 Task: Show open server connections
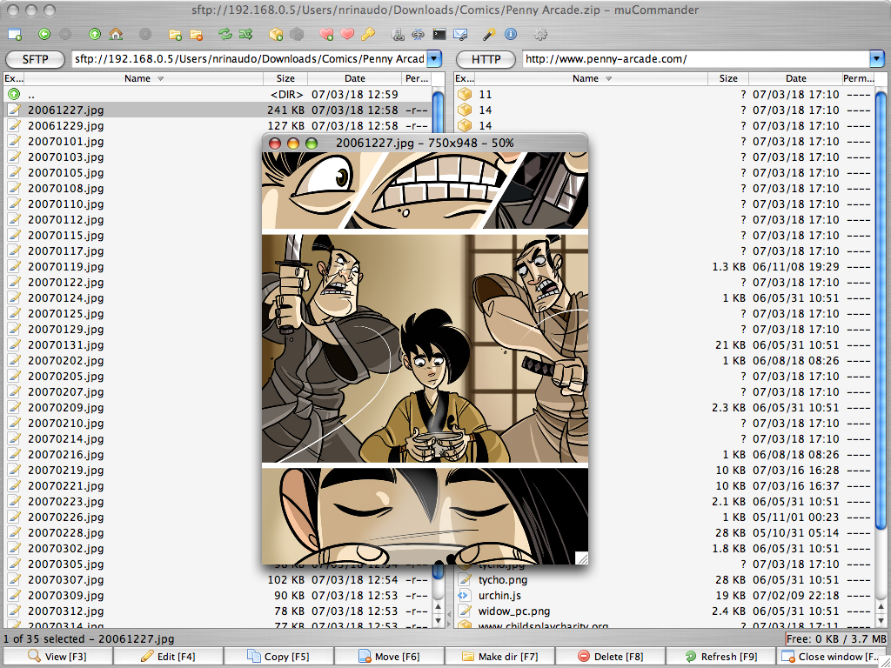pyautogui.click(x=419, y=35)
